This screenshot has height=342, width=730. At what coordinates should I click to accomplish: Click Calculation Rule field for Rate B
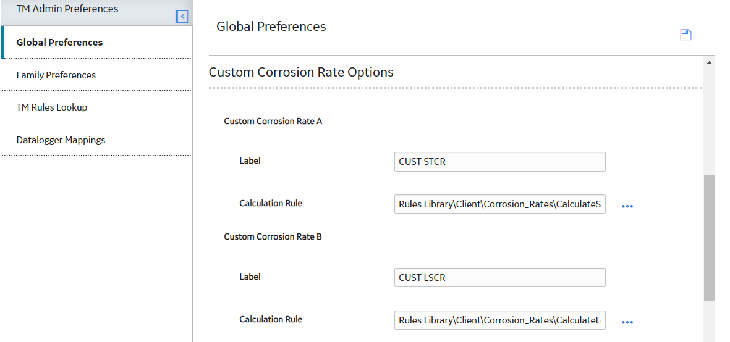tap(499, 320)
